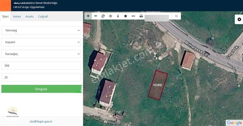Click the refresh map icon
Screen dimensions: 243x126
[x=103, y=16]
